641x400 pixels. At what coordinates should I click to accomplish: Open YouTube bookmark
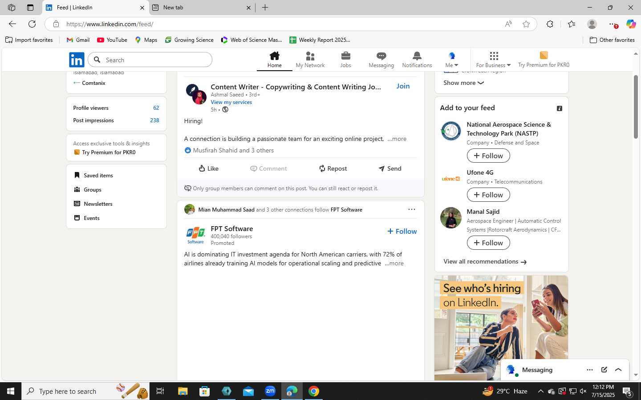[x=112, y=40]
